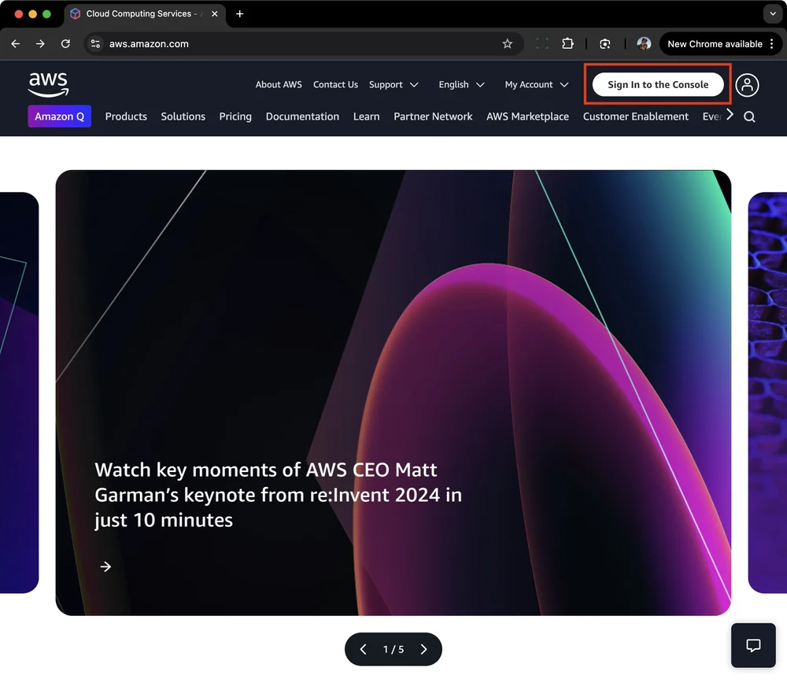This screenshot has height=686, width=787.
Task: Open the Documentation menu
Action: click(x=303, y=116)
